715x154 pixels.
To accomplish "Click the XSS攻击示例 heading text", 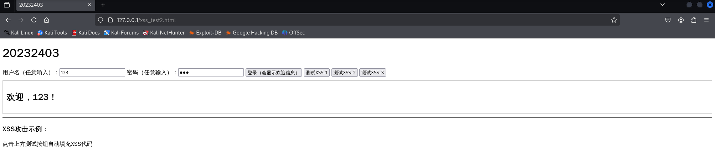I will (x=25, y=129).
